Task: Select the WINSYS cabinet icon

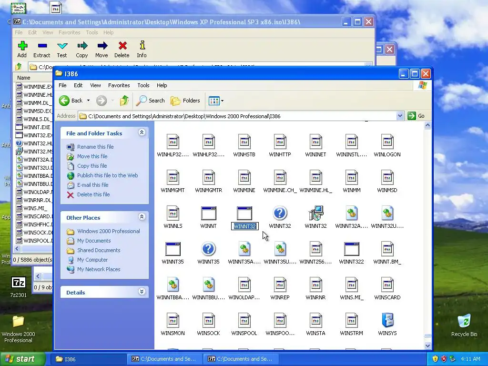Action: coord(387,321)
